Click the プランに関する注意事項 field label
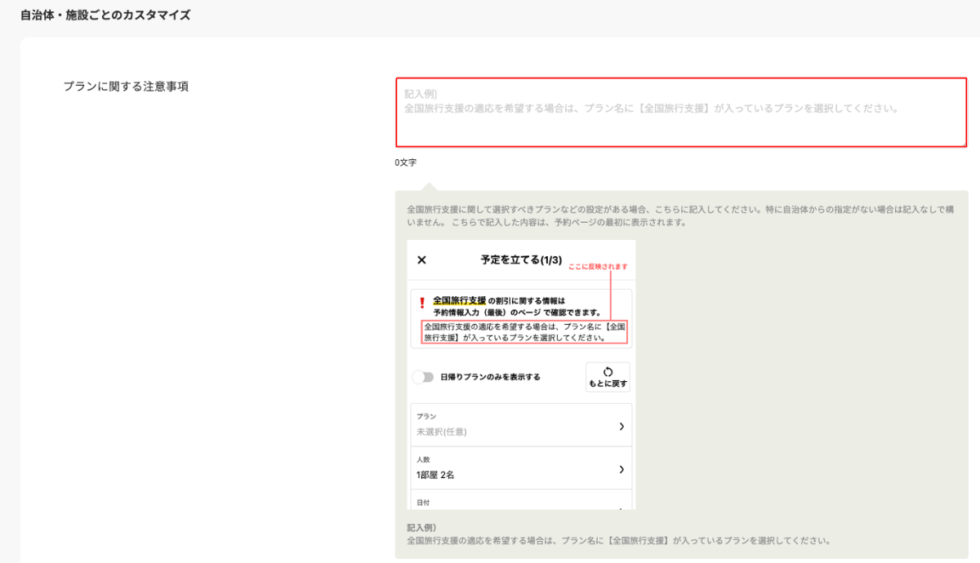Image resolution: width=980 pixels, height=563 pixels. pyautogui.click(x=126, y=86)
